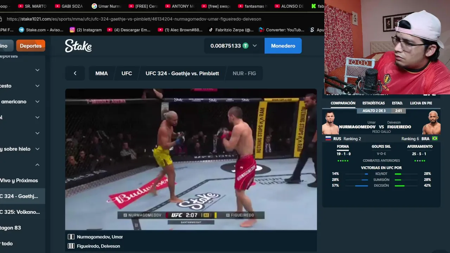Open the Instagram bookmark
Screen dimensions: 450x253
(86, 30)
